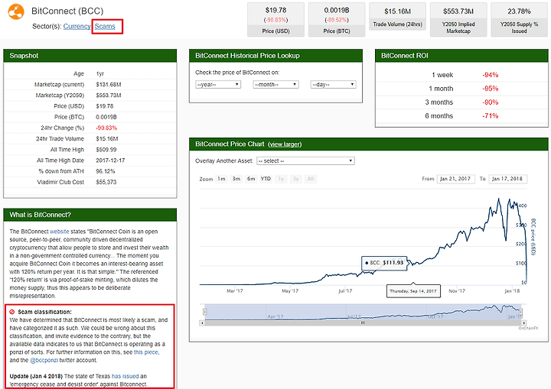
Task: Click the Thursday, Sep 14, 2017 date label
Action: [413, 291]
